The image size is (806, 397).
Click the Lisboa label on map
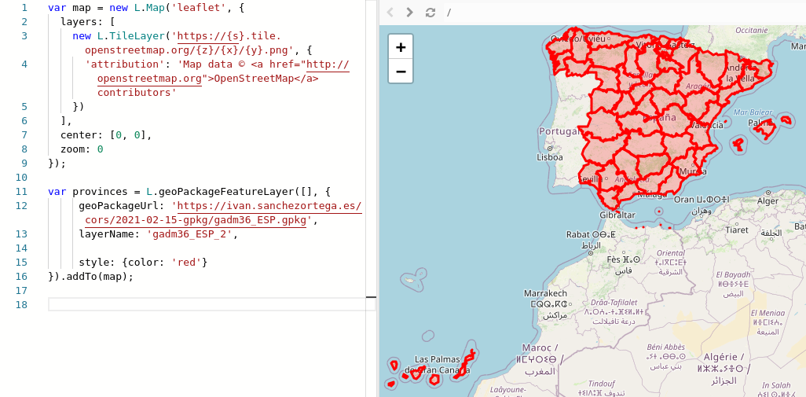[x=549, y=157]
